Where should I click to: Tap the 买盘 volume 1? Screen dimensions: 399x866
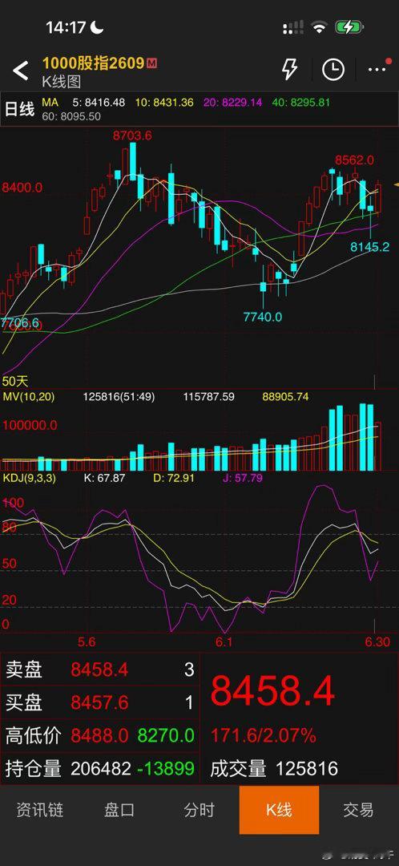coord(189,702)
